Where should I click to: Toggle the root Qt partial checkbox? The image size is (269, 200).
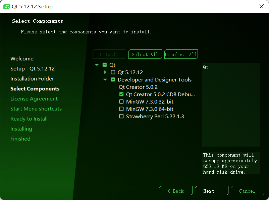pyautogui.click(x=105, y=65)
